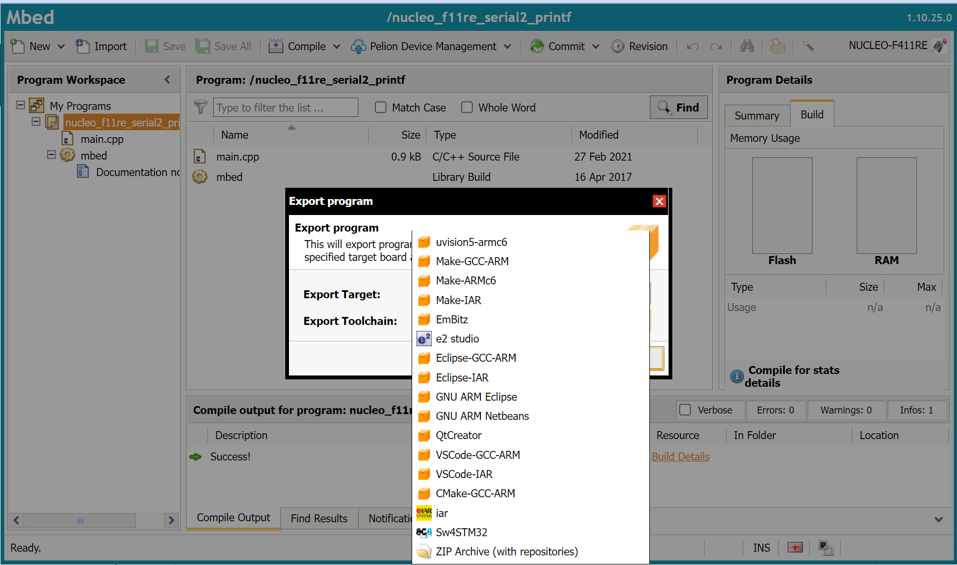Select GNU ARM Netbeans from the list

[x=531, y=416]
